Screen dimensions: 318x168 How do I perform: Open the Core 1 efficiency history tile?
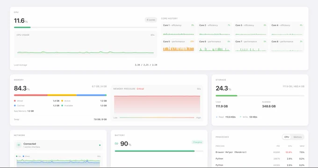179,29
